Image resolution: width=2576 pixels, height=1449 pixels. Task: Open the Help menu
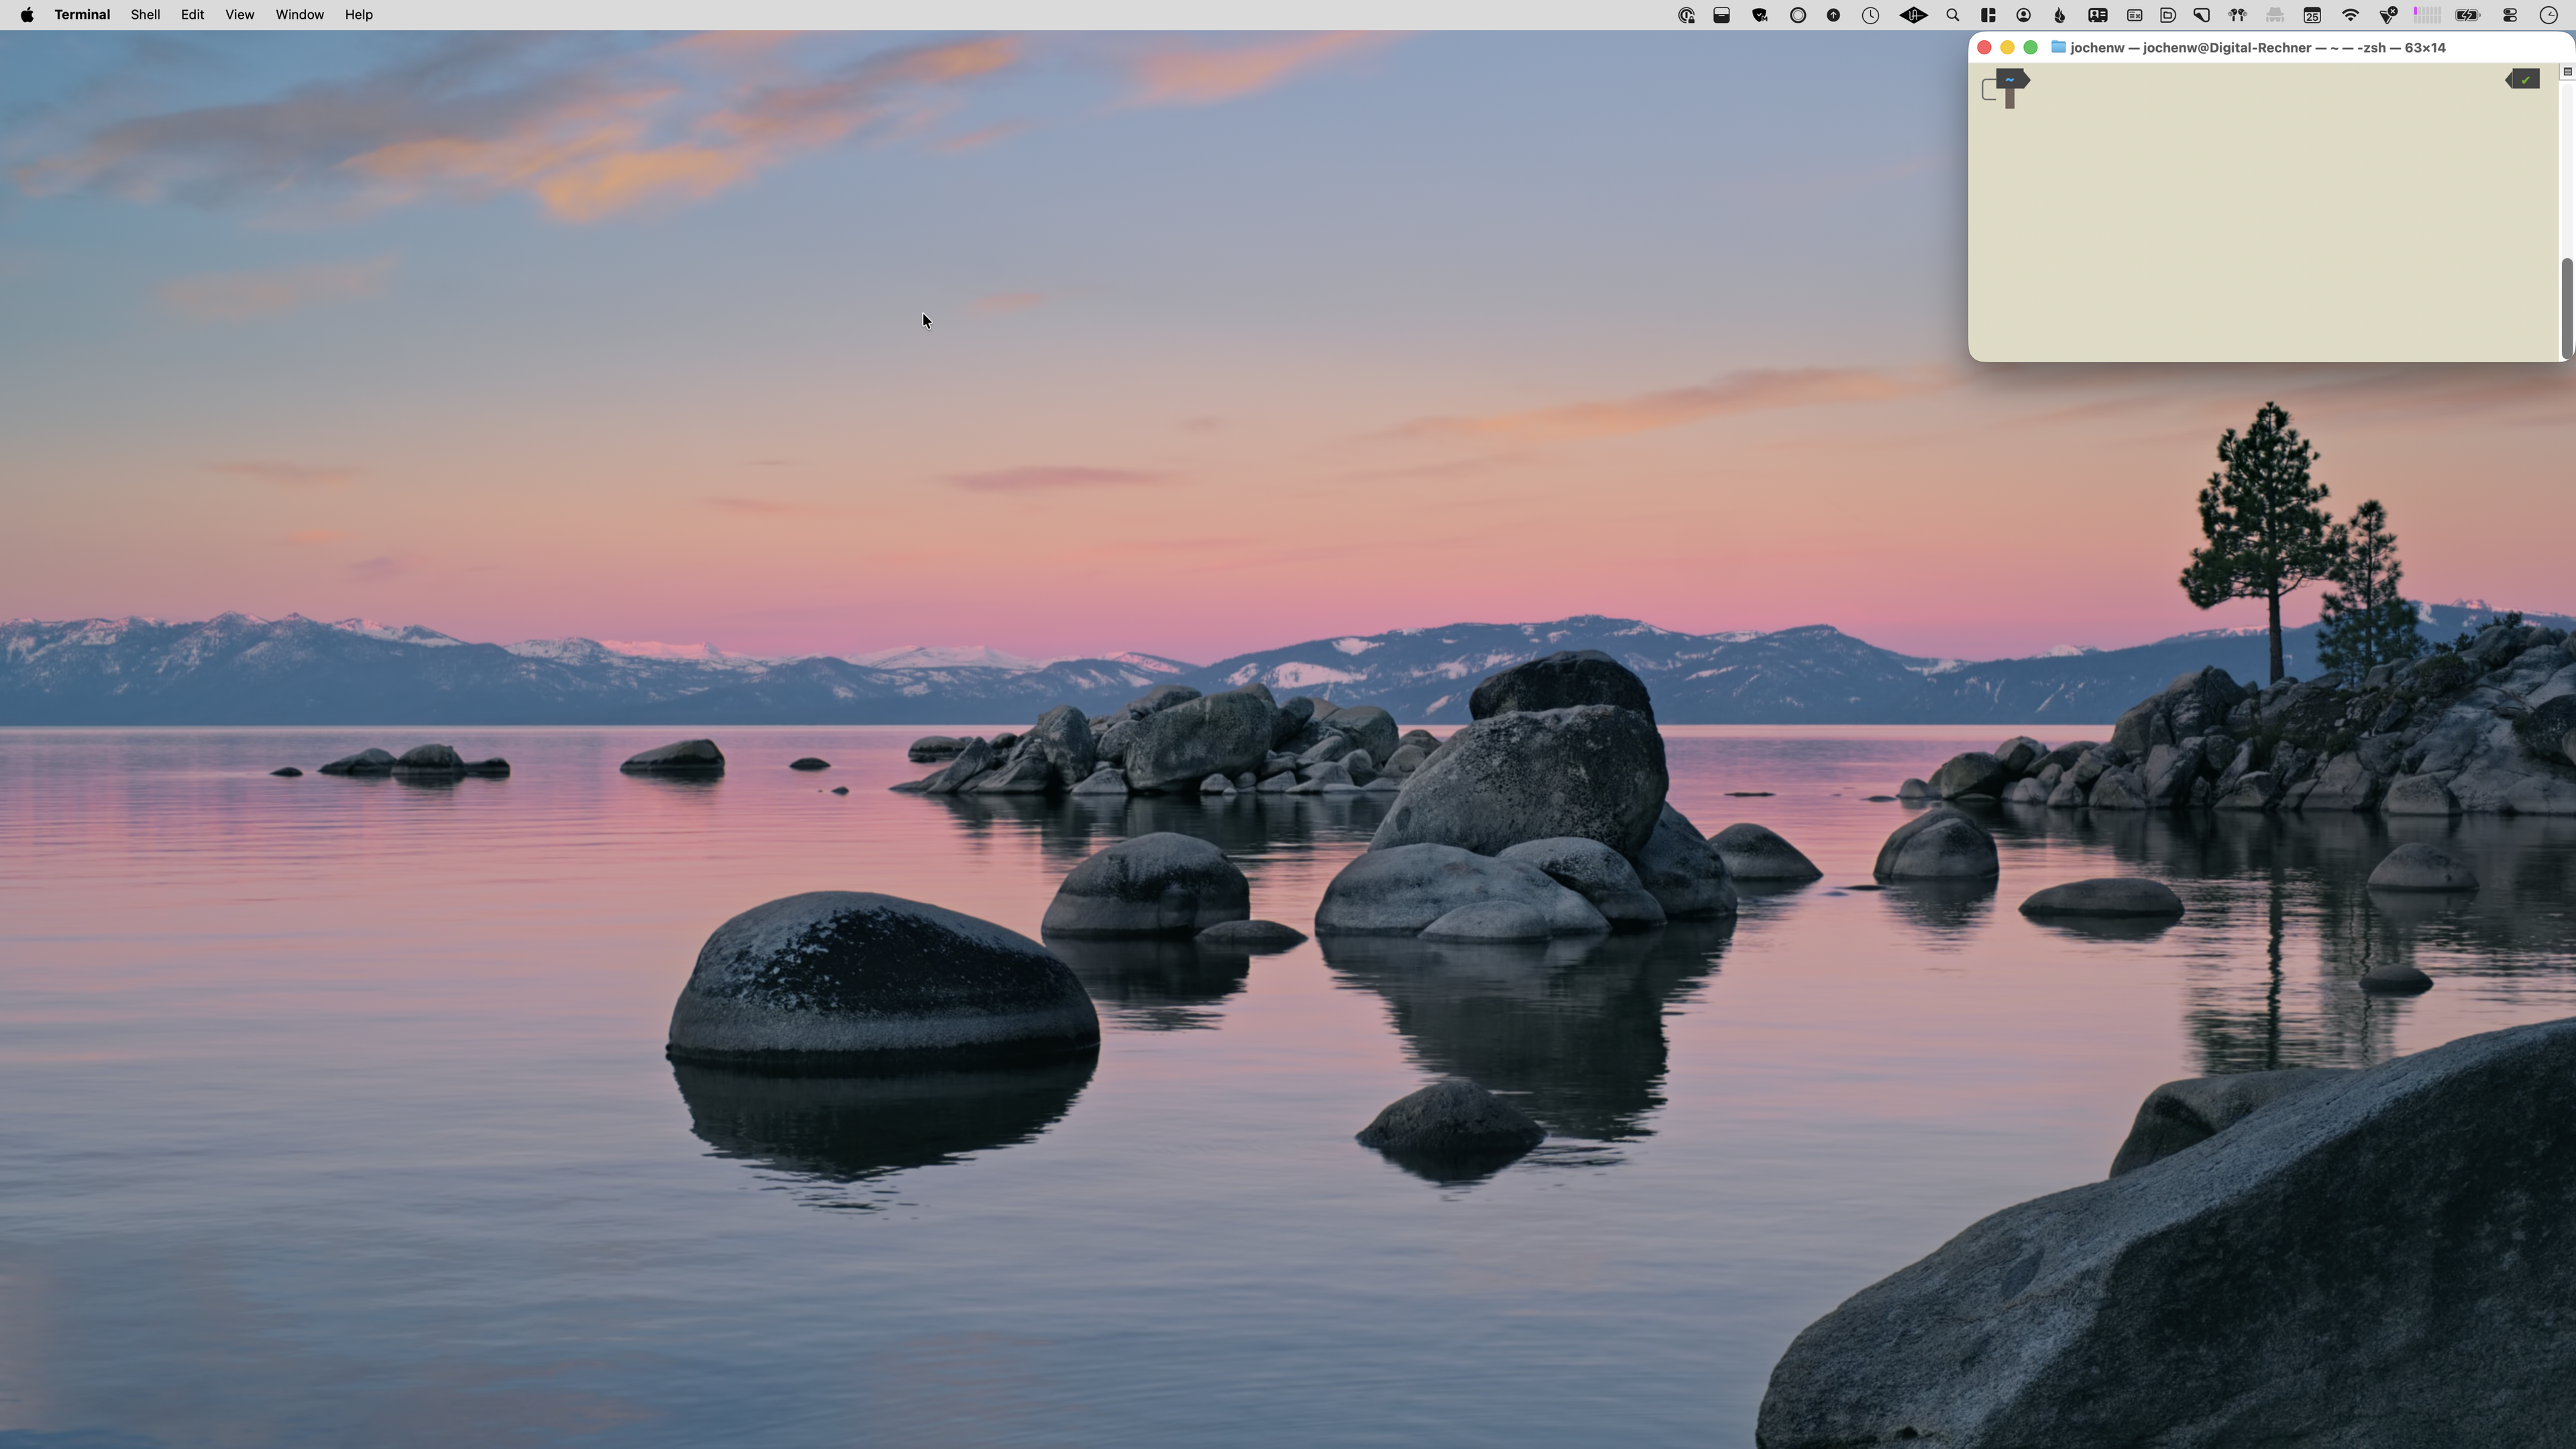(358, 15)
